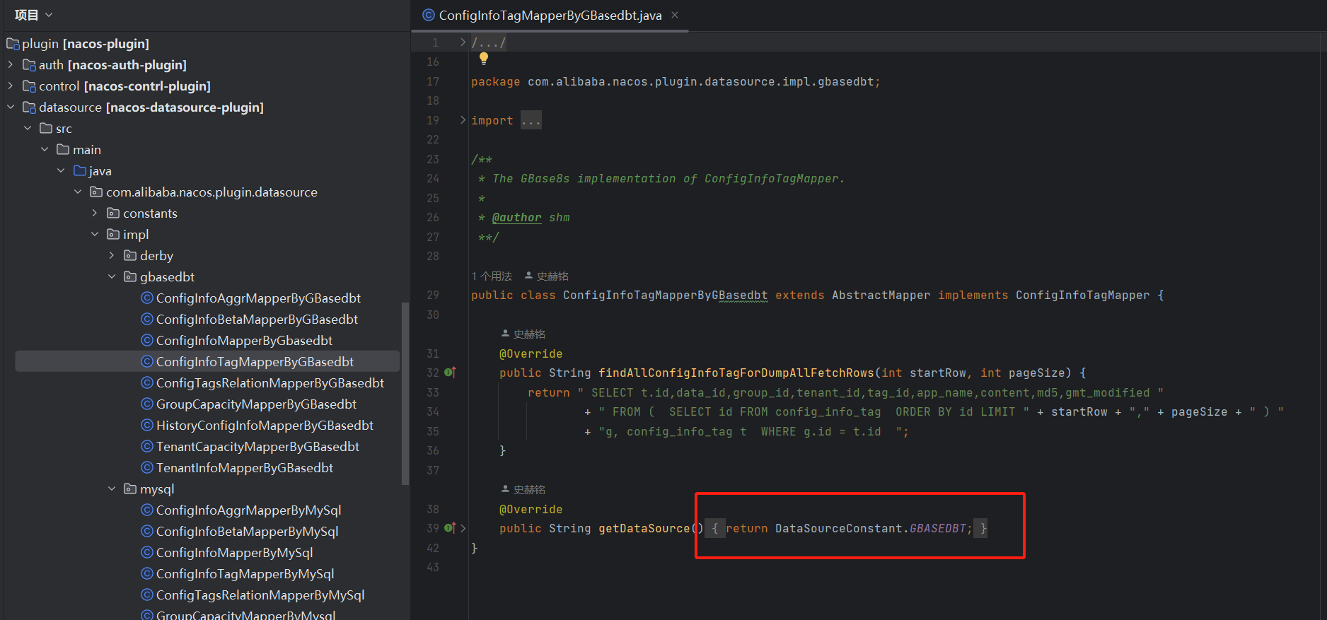Click class icon of ConfigInfoAggrMapperByGBasedbt
Screen dimensions: 1327x620
(x=147, y=298)
